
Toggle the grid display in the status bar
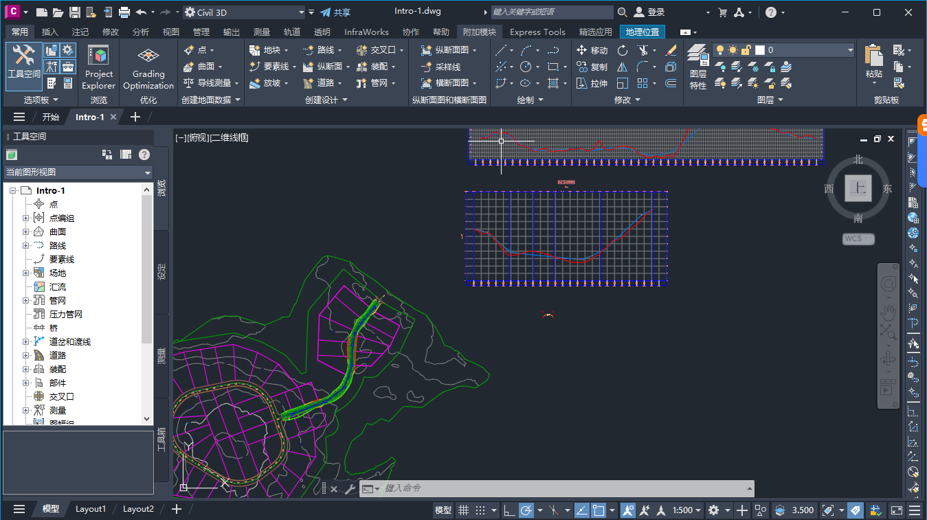point(462,510)
